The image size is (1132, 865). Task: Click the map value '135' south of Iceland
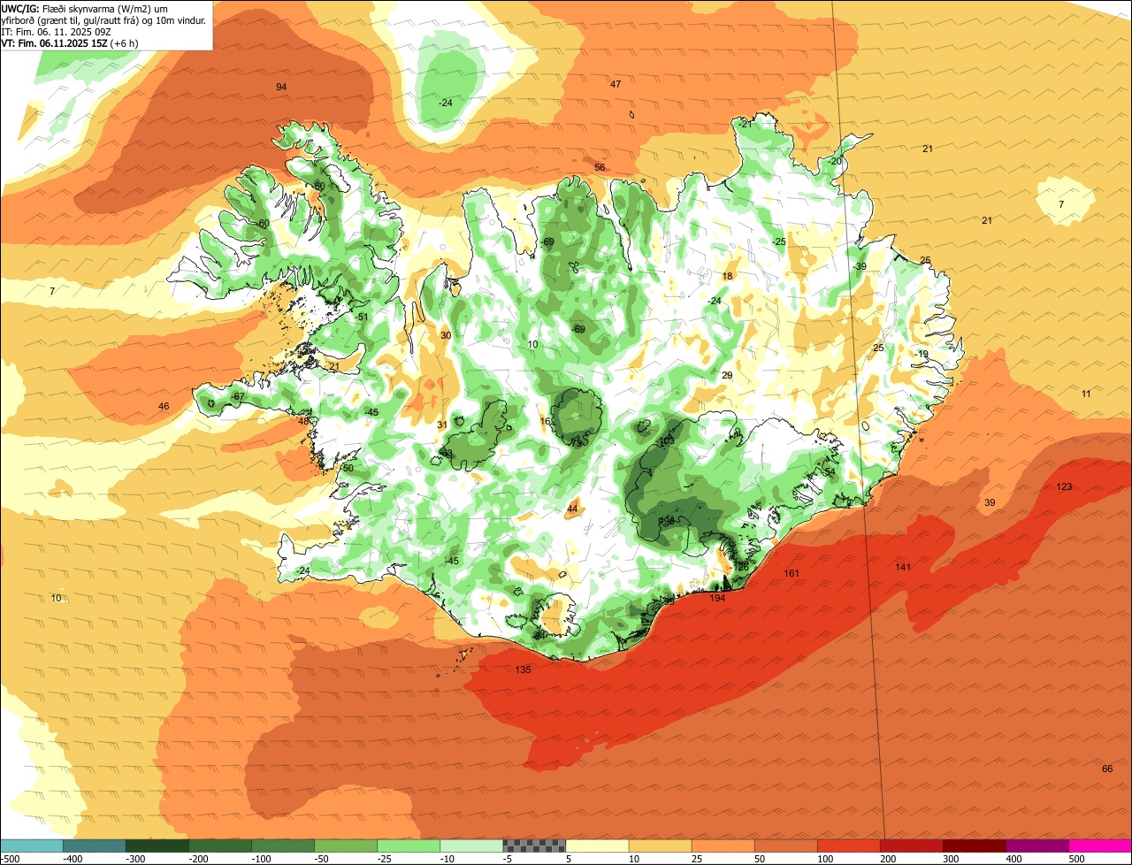click(523, 670)
